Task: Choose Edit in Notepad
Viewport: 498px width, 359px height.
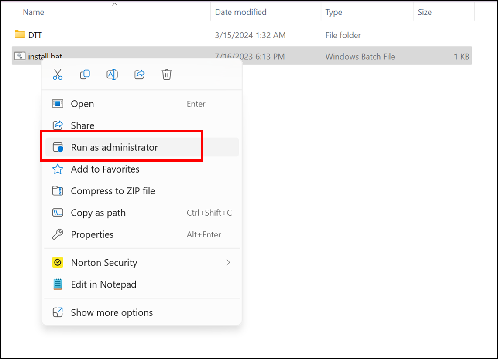Action: 103,284
